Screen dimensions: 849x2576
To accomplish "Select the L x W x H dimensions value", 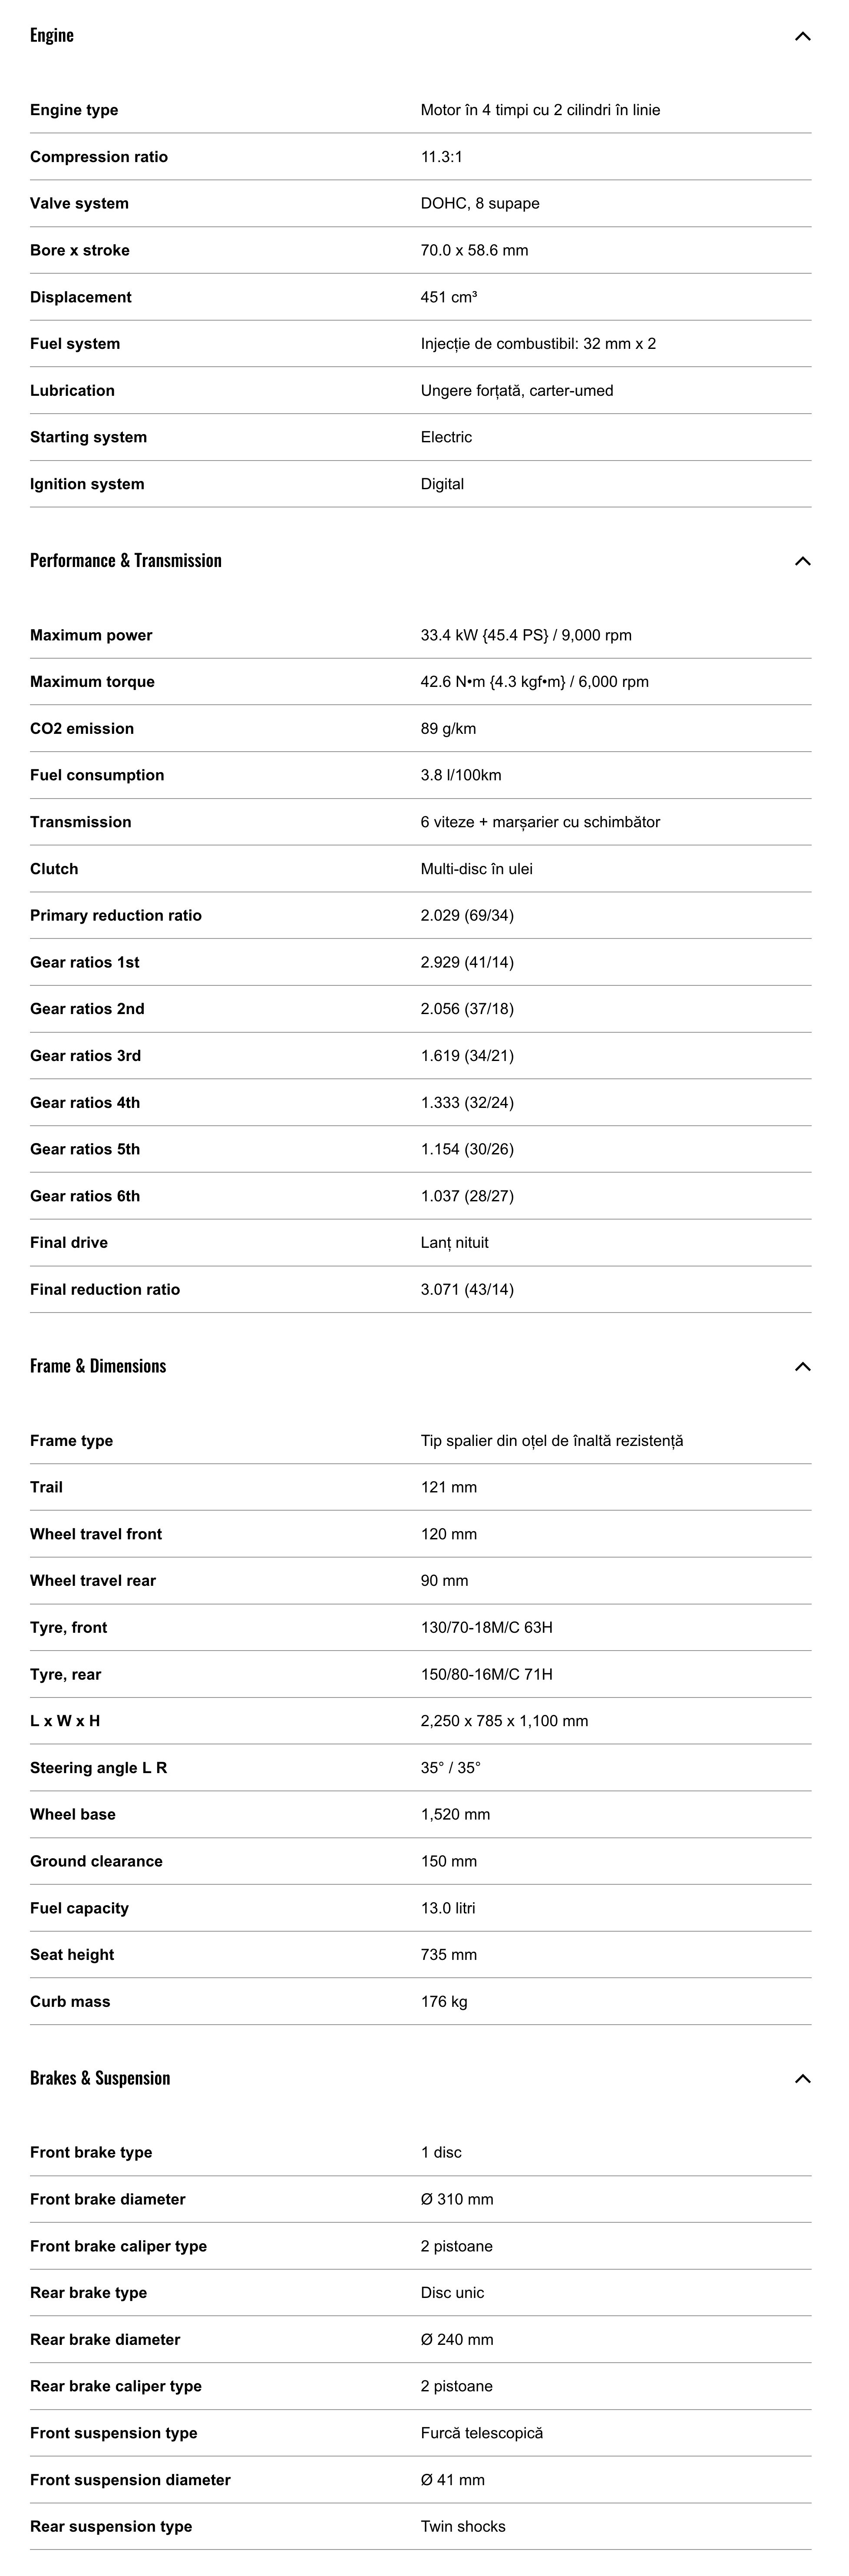I will tap(504, 1721).
